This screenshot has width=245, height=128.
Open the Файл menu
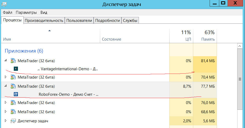point(8,12)
